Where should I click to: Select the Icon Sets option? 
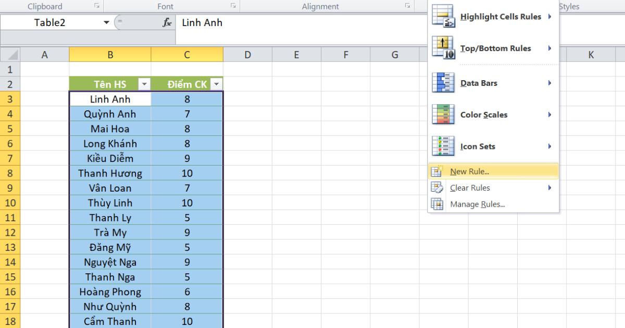pyautogui.click(x=443, y=146)
